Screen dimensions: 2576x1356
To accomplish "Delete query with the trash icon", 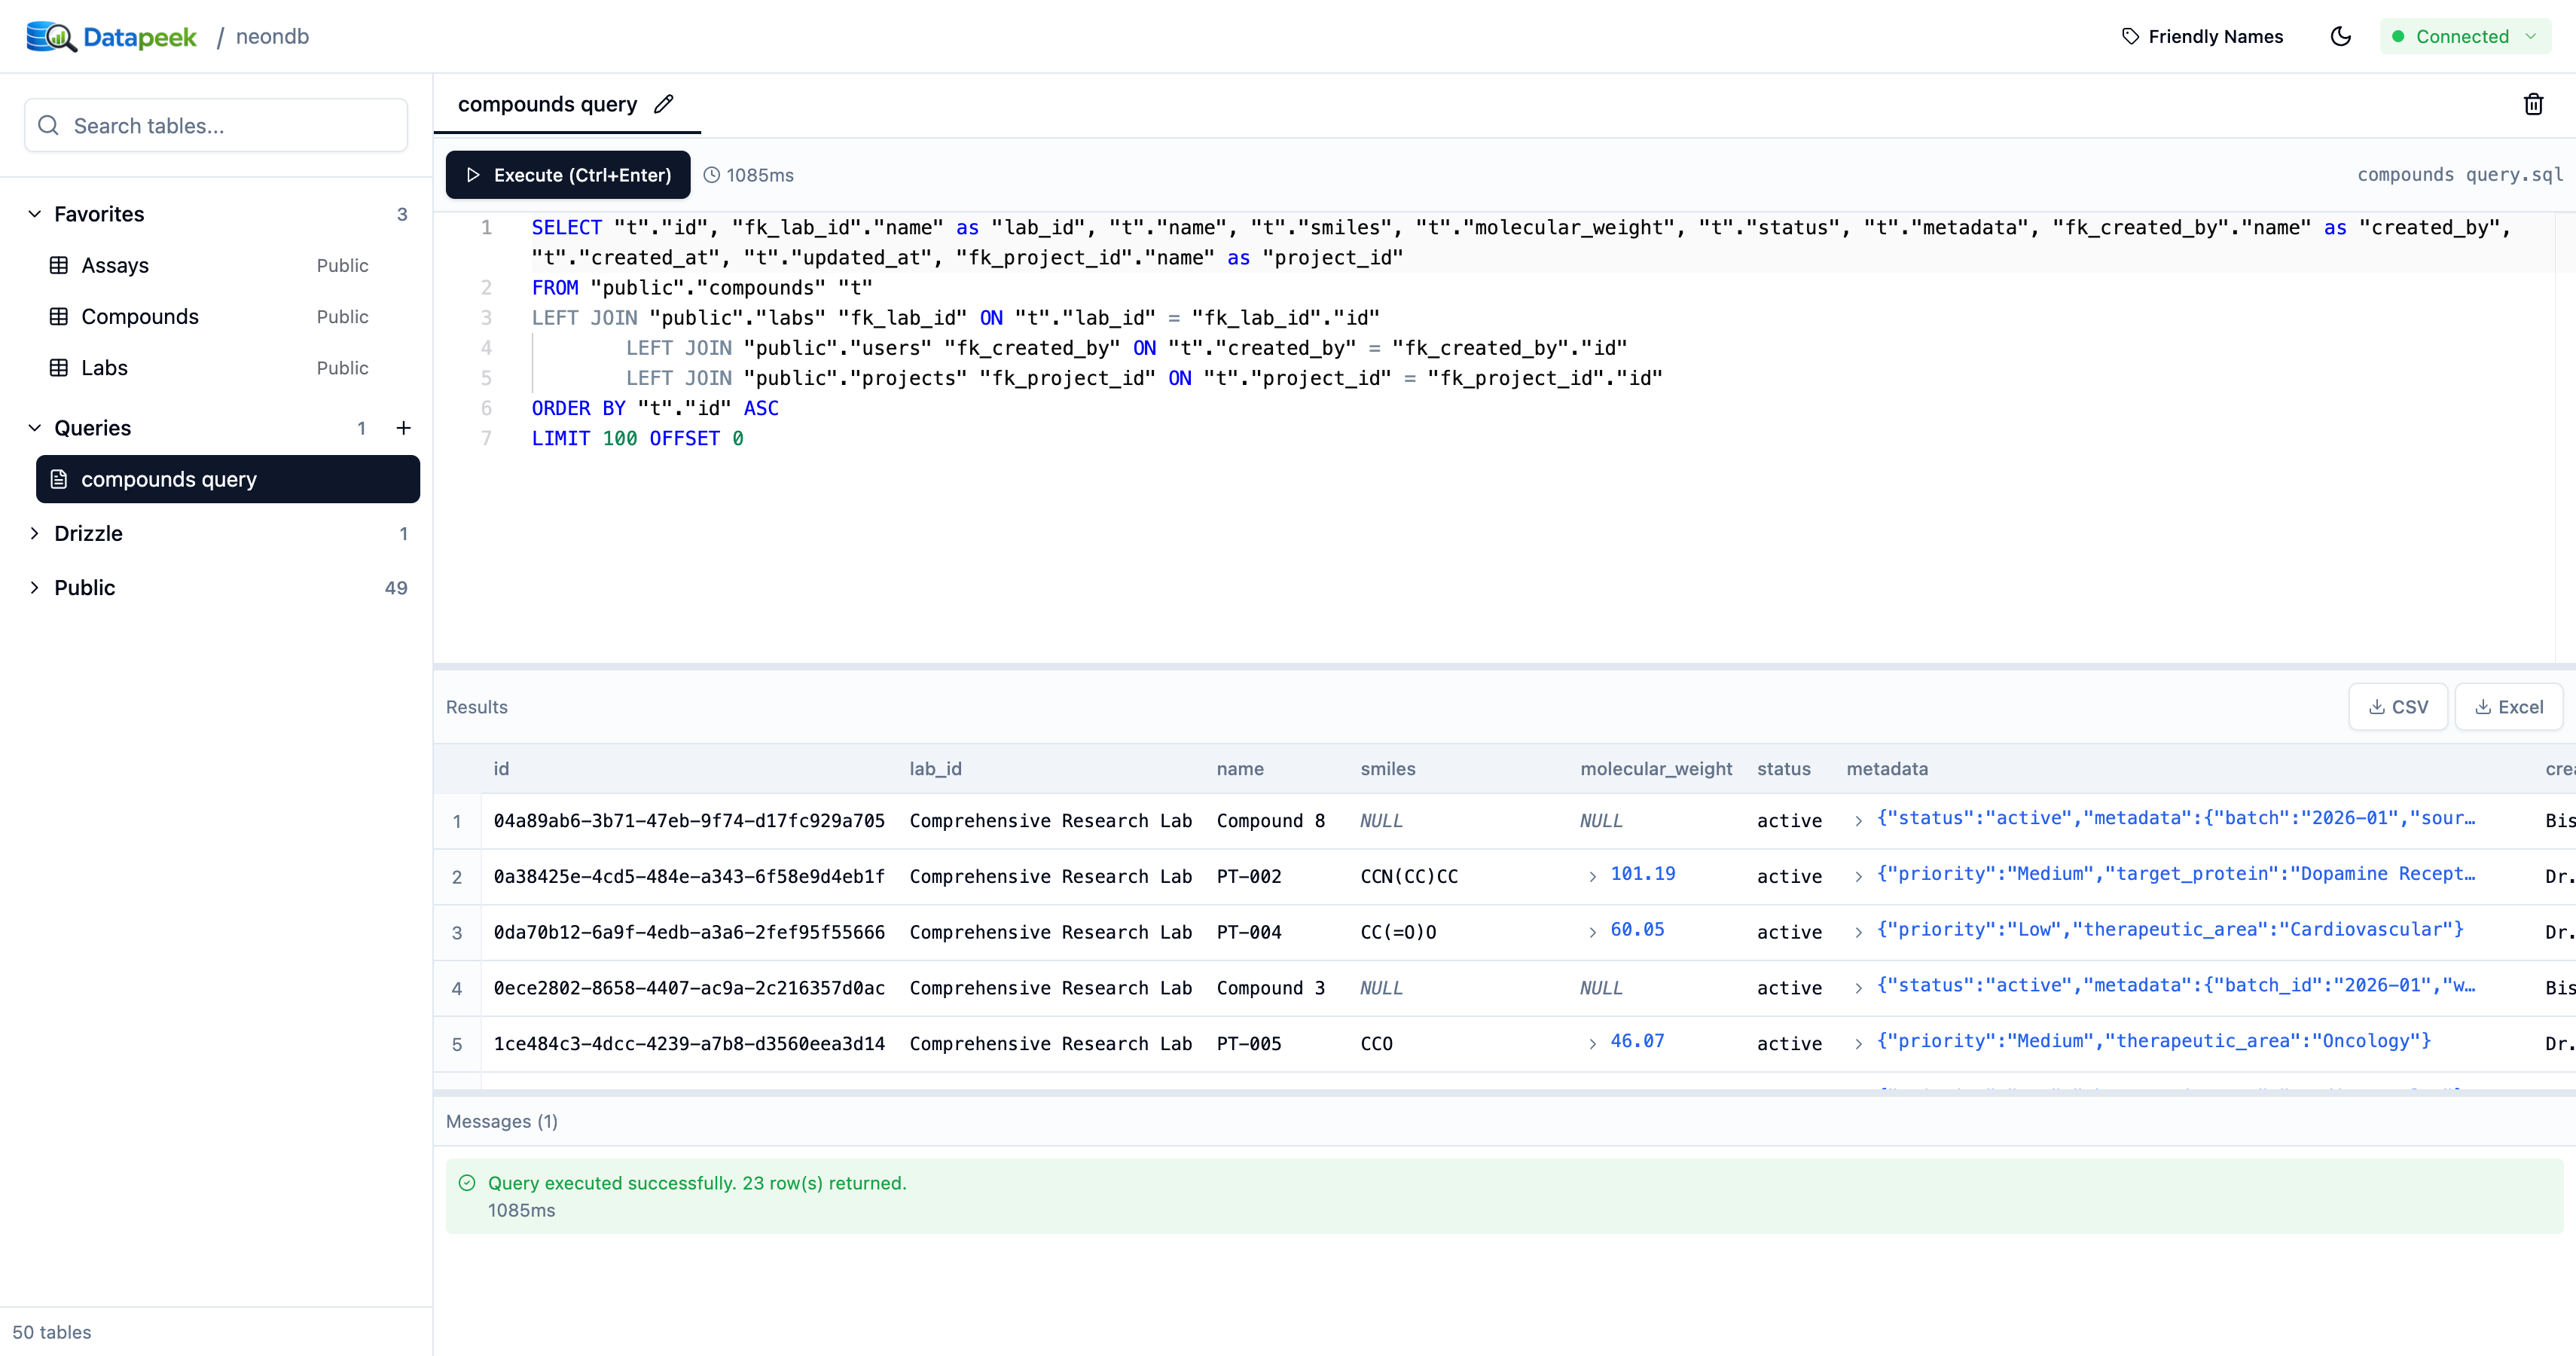I will click(2532, 104).
